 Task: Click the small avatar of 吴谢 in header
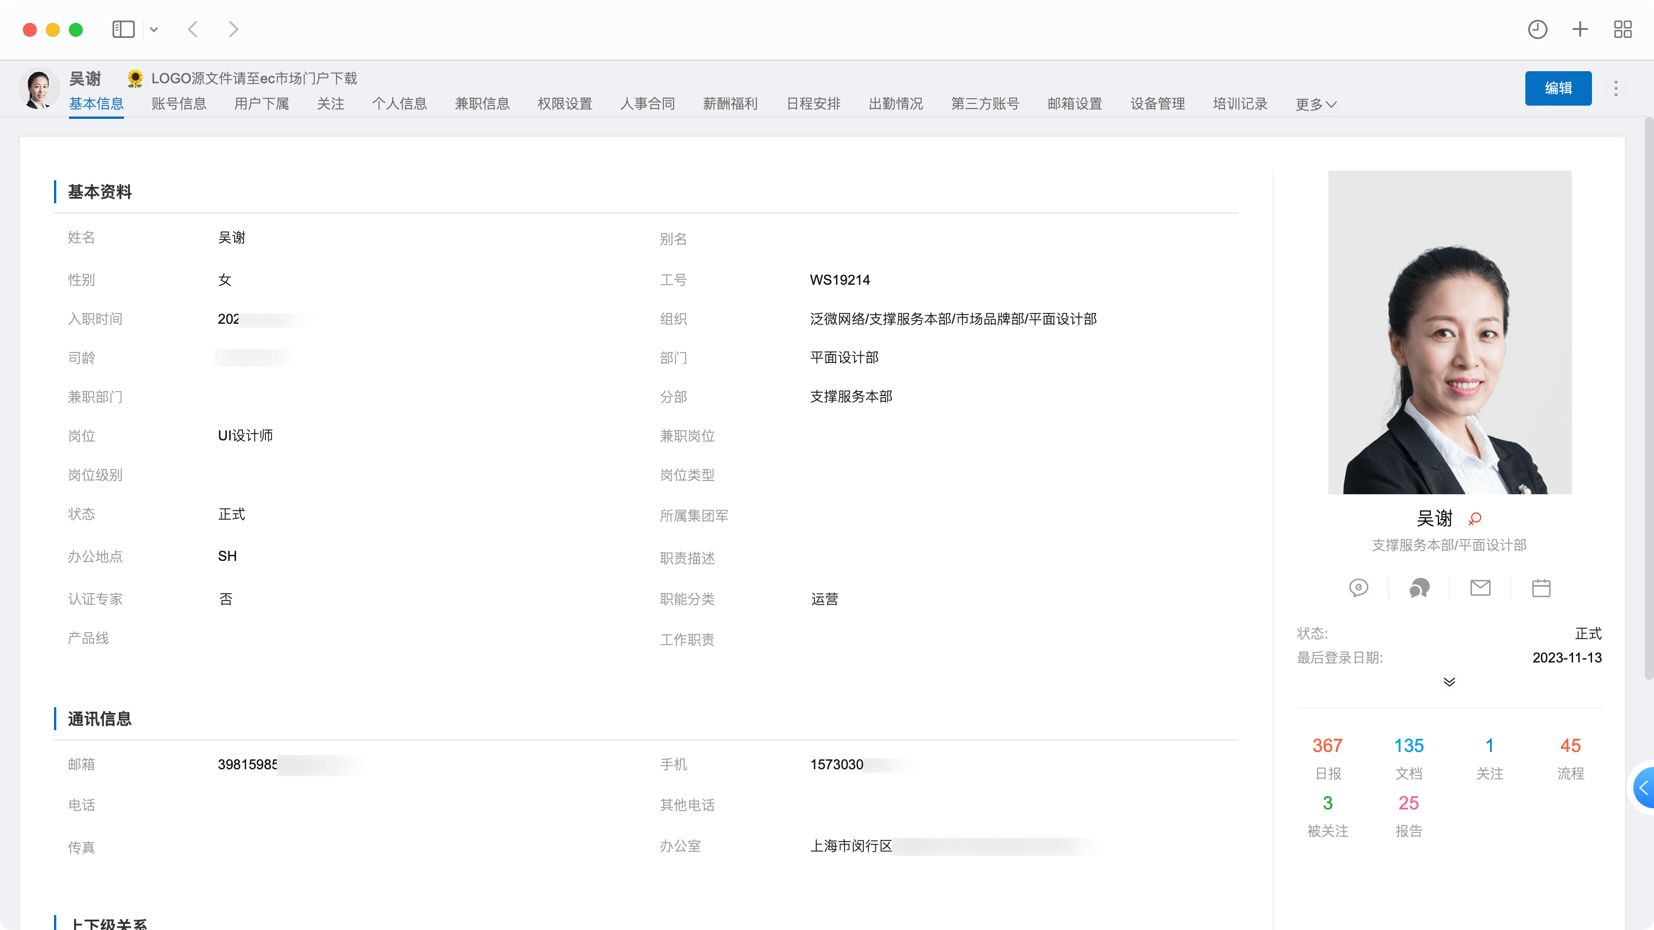(x=38, y=88)
